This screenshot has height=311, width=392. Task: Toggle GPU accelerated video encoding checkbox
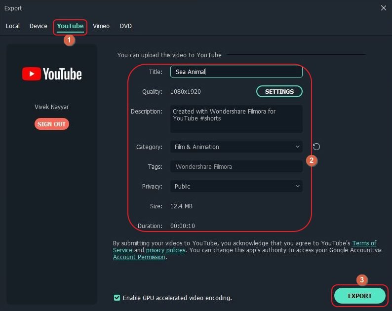[x=117, y=298]
